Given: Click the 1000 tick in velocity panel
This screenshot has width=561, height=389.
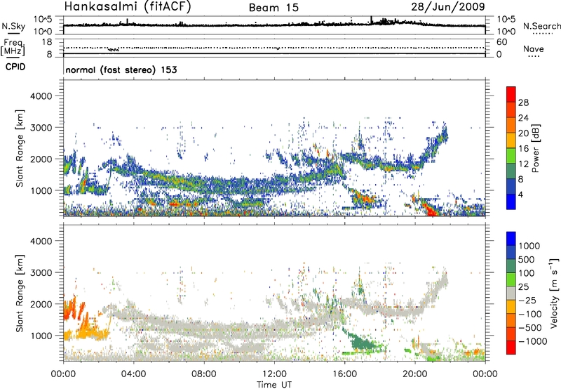Looking at the screenshot, I should 41,336.
